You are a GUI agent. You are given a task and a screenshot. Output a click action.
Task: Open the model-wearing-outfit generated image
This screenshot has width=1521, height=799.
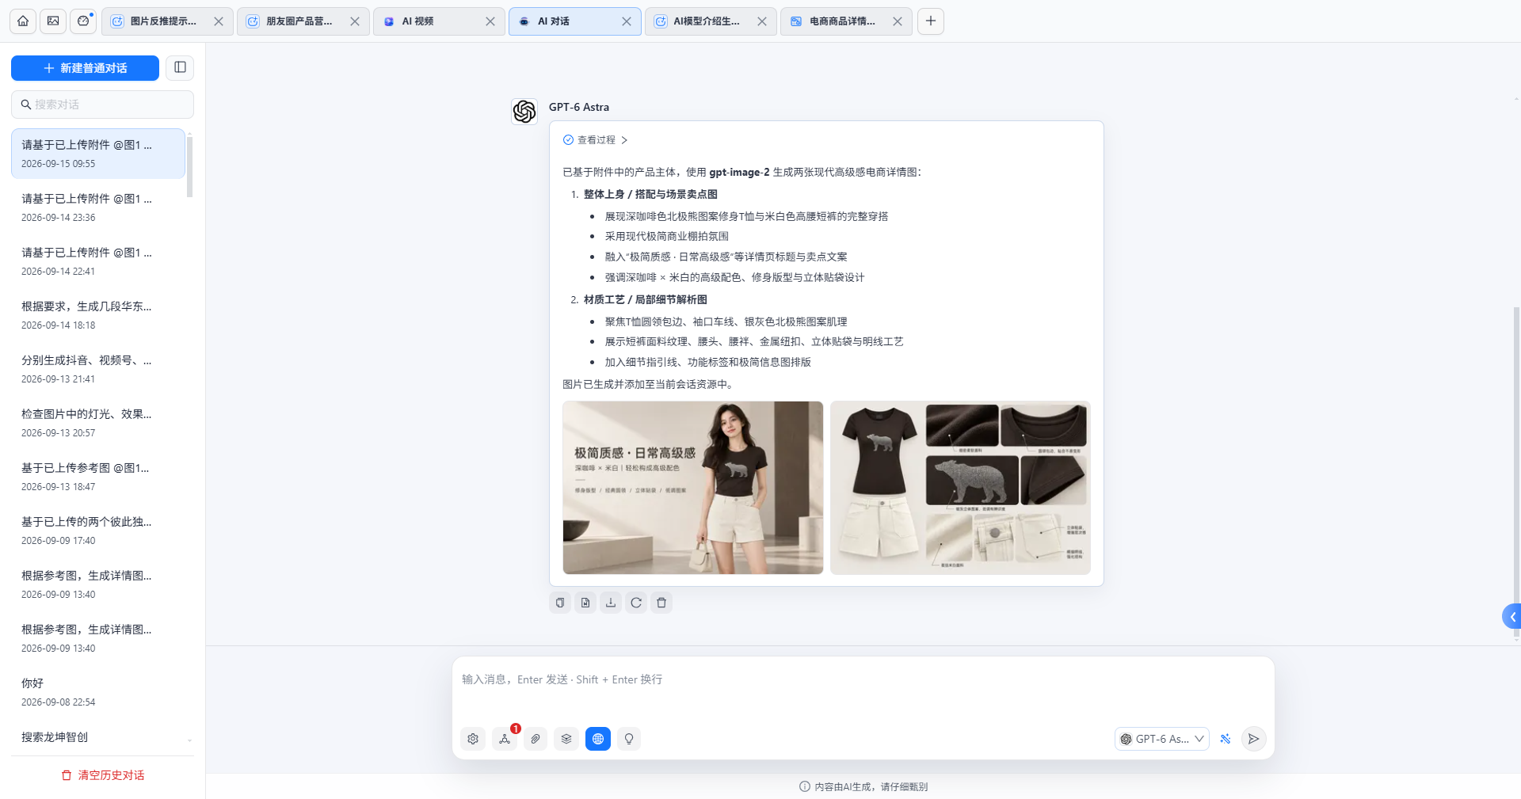point(693,488)
